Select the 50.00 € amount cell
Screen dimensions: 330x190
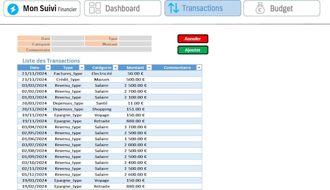[x=135, y=74]
